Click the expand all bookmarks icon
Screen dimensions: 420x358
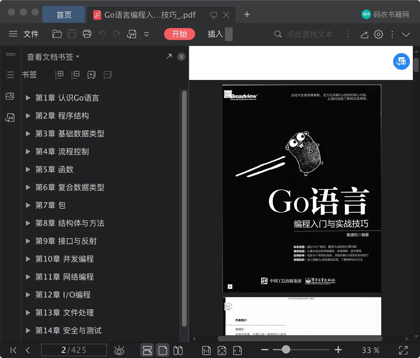tap(59, 75)
